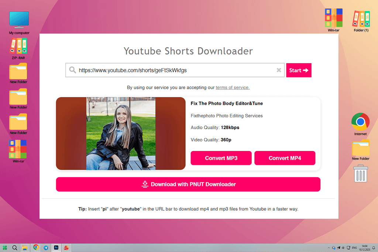Open File Explorer from the taskbar
The width and height of the screenshot is (378, 252).
click(x=25, y=248)
